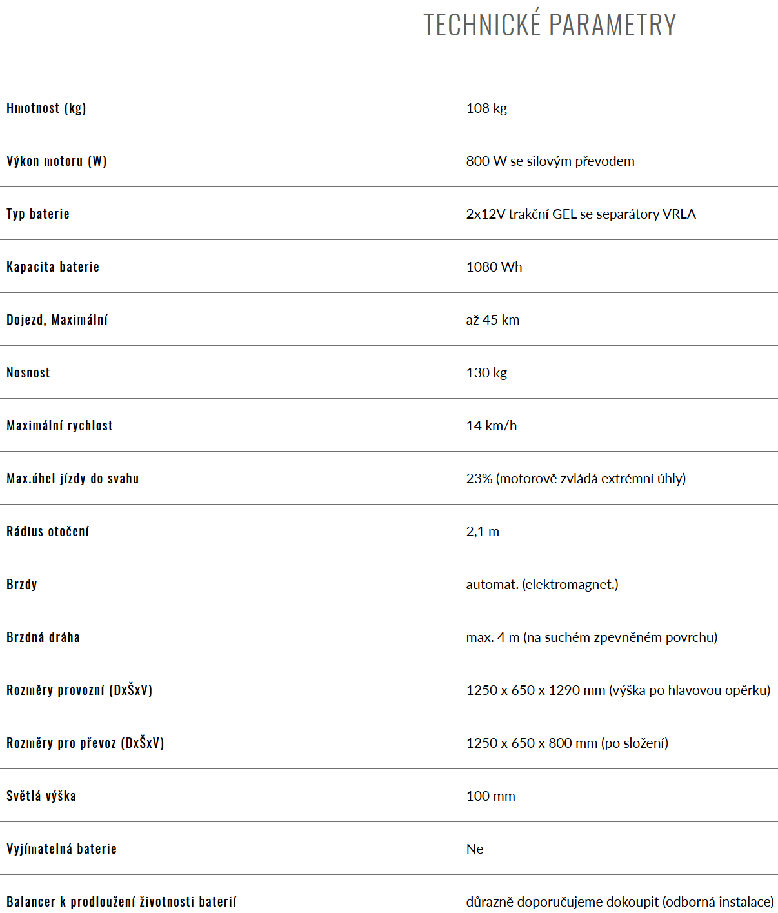Click the 800 W se silovým převodem value
Screen dimensions: 778x913
point(550,161)
